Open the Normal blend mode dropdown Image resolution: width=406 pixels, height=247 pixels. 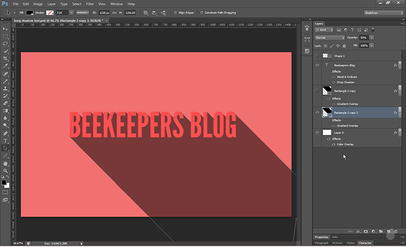329,37
